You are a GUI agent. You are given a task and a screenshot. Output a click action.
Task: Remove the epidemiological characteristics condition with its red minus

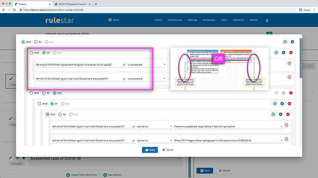click(x=289, y=63)
